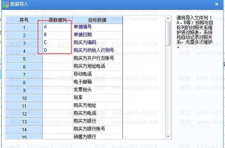
Task: Click the 目标数据 column header
Action: pos(97,20)
